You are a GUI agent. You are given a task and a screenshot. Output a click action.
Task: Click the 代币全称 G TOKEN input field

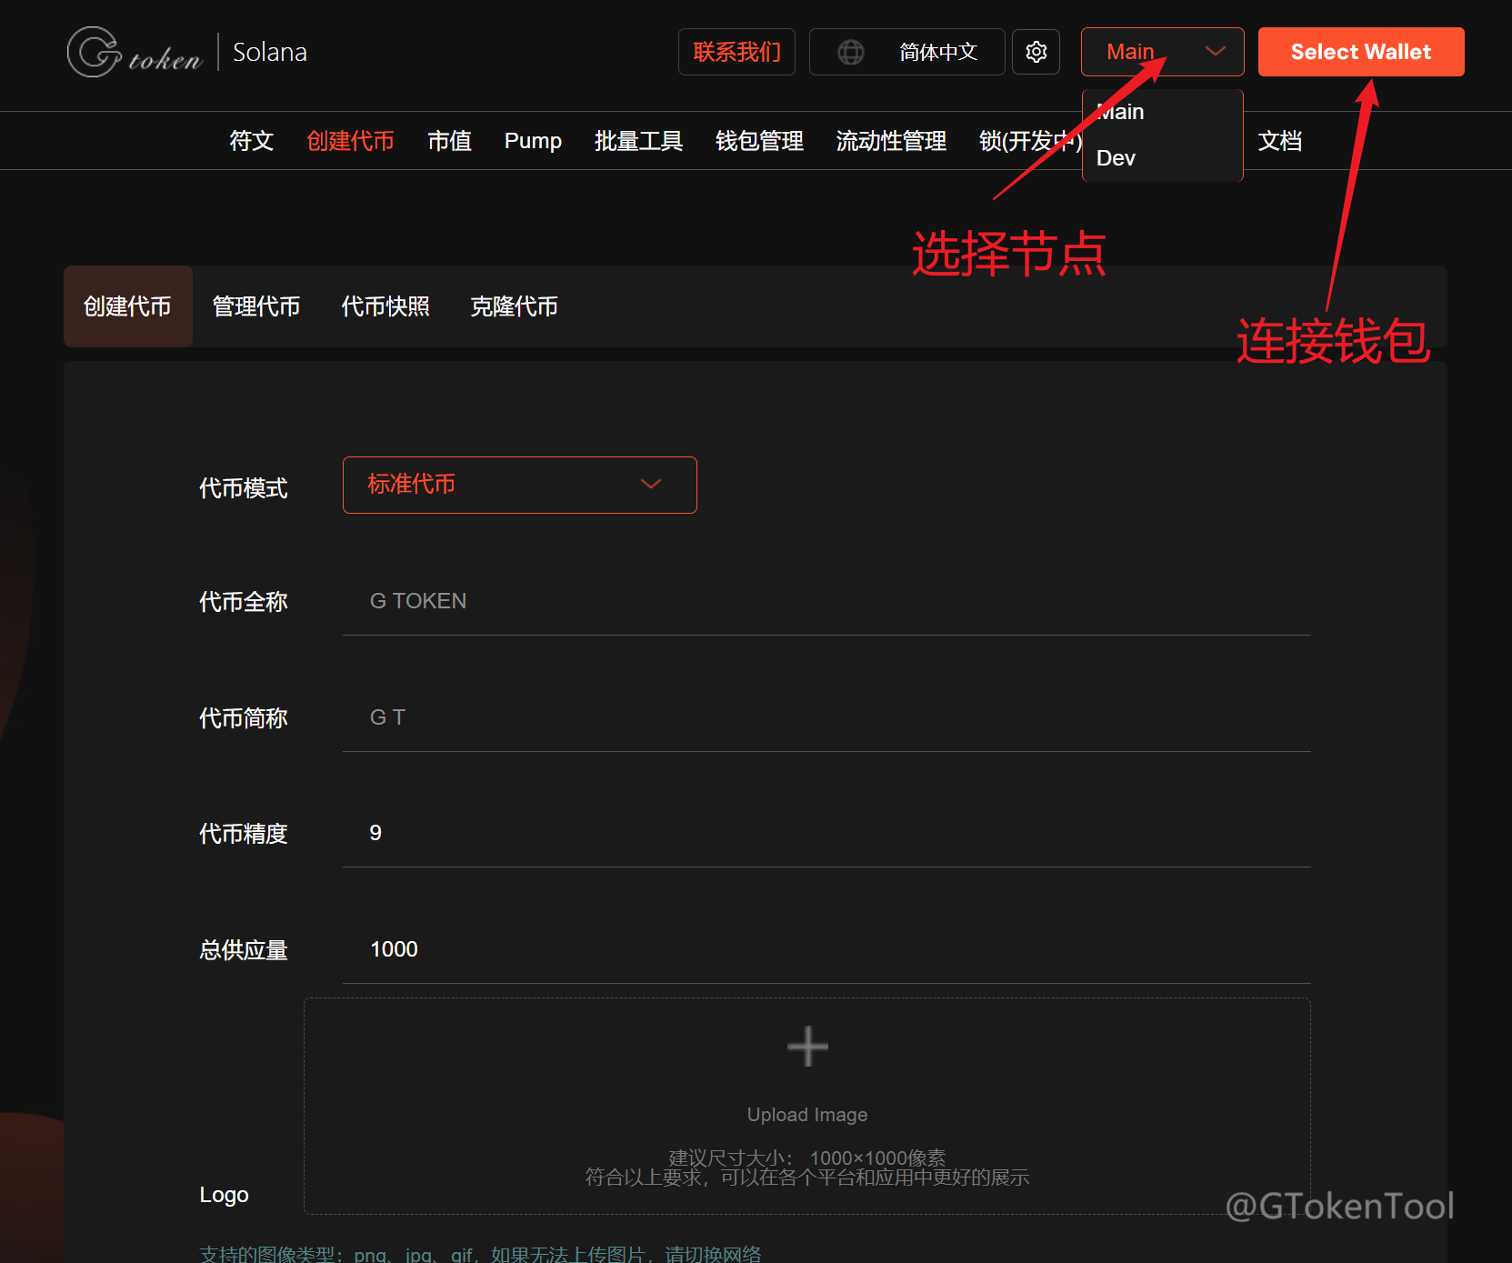point(826,601)
